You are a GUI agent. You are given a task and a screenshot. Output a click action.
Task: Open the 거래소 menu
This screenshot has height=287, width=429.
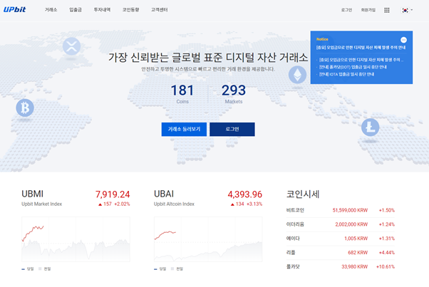click(51, 10)
